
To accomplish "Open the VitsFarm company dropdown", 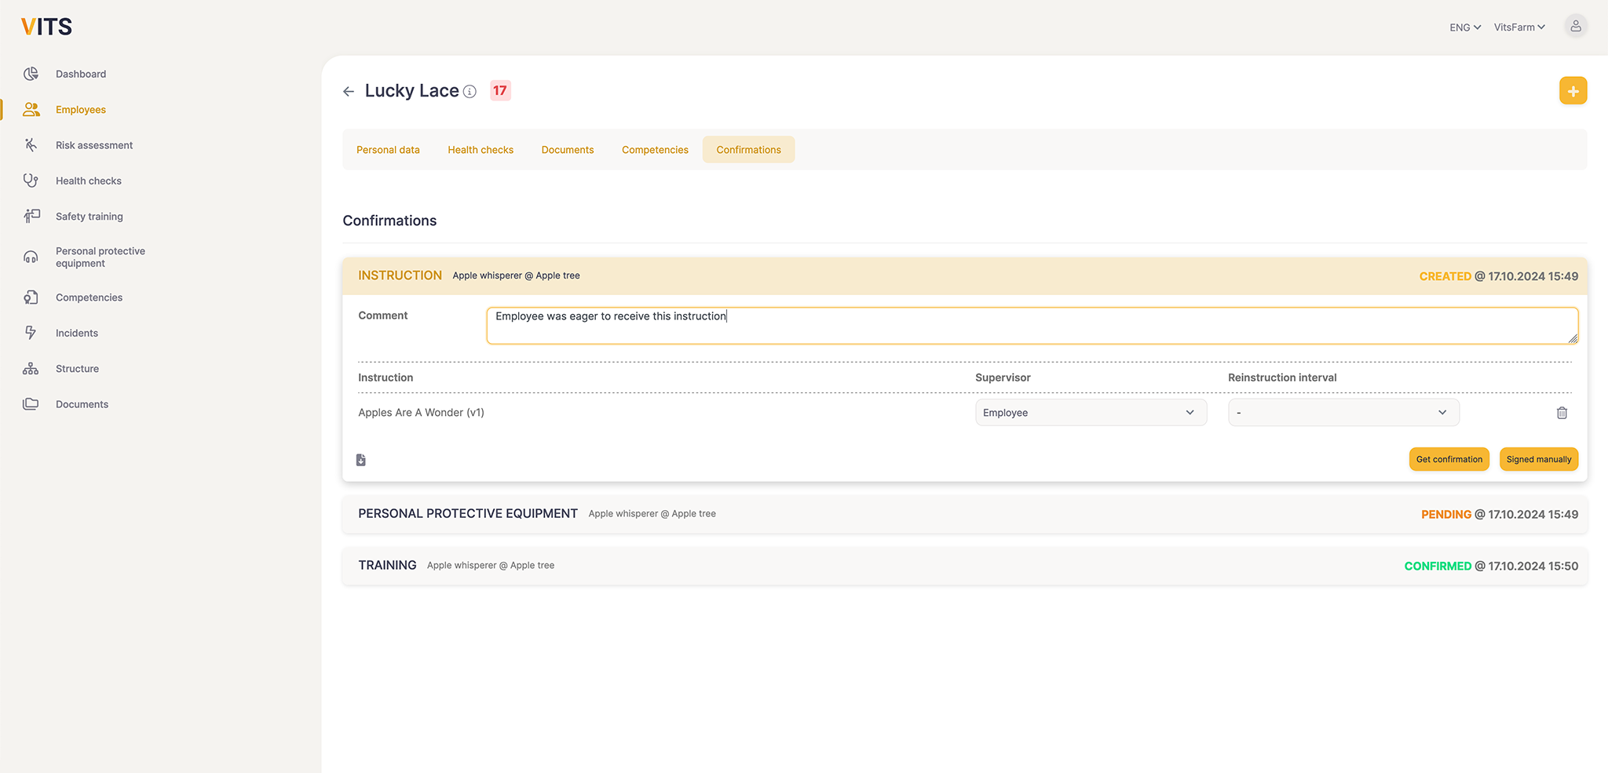I will pyautogui.click(x=1518, y=27).
